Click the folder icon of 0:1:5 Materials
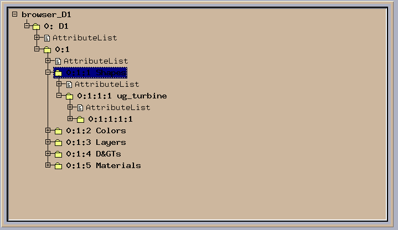Image resolution: width=398 pixels, height=230 pixels. pyautogui.click(x=58, y=166)
